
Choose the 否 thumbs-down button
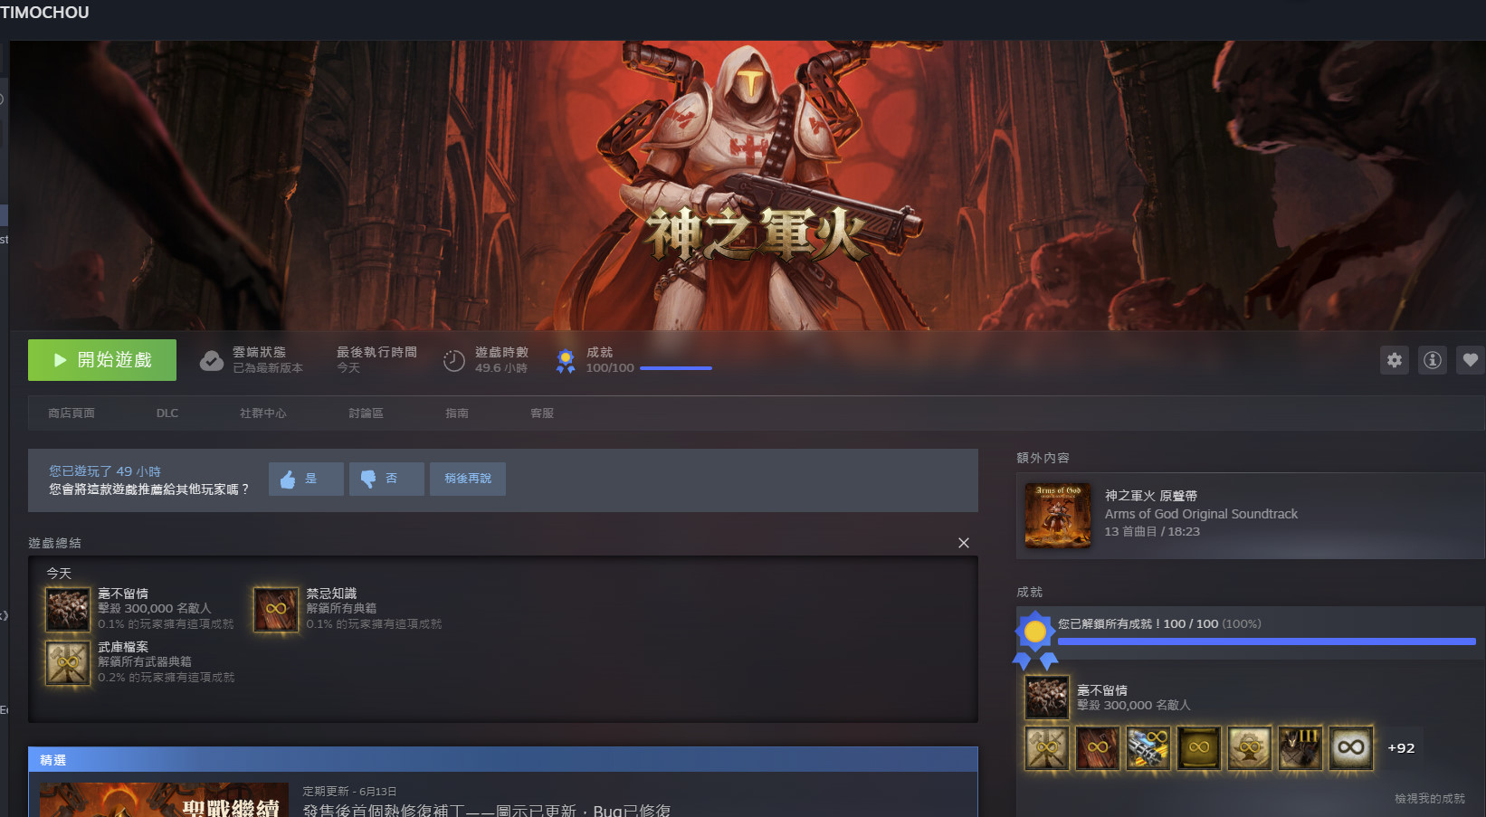(386, 479)
